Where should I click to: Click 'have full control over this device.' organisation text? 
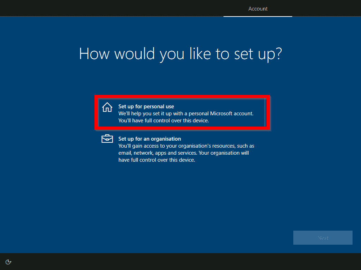pos(157,160)
